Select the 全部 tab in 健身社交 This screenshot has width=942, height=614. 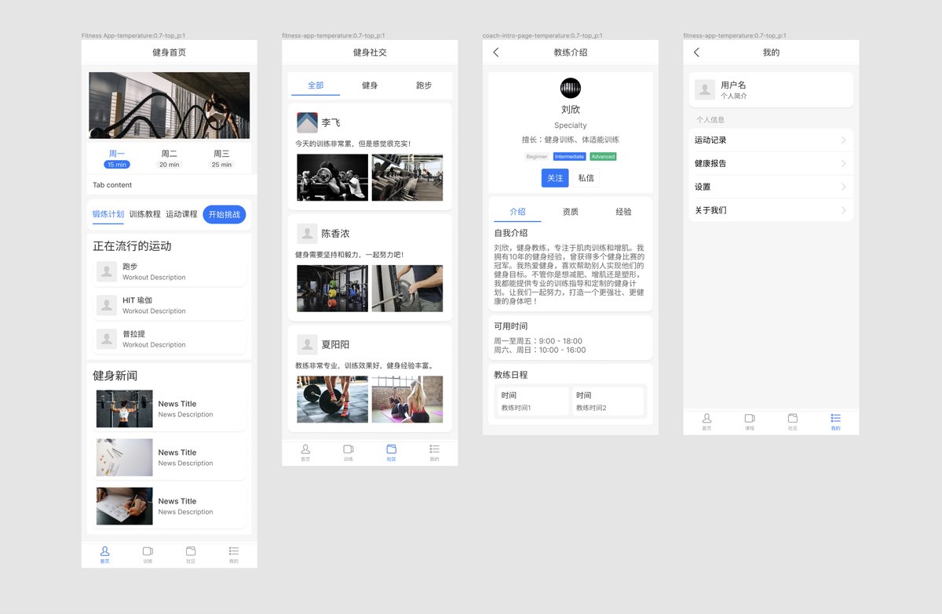tap(316, 85)
